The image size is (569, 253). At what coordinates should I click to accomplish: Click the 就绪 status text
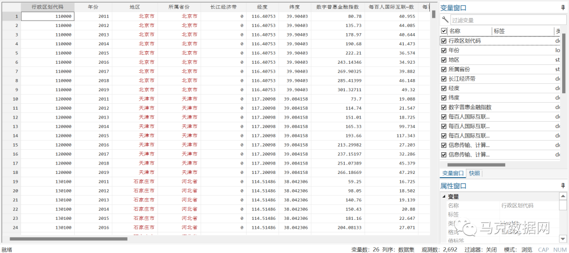tap(6, 250)
